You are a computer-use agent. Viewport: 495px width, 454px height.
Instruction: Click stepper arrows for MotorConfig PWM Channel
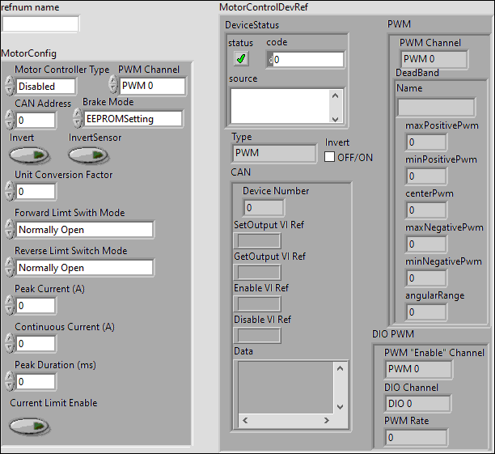[x=112, y=84]
